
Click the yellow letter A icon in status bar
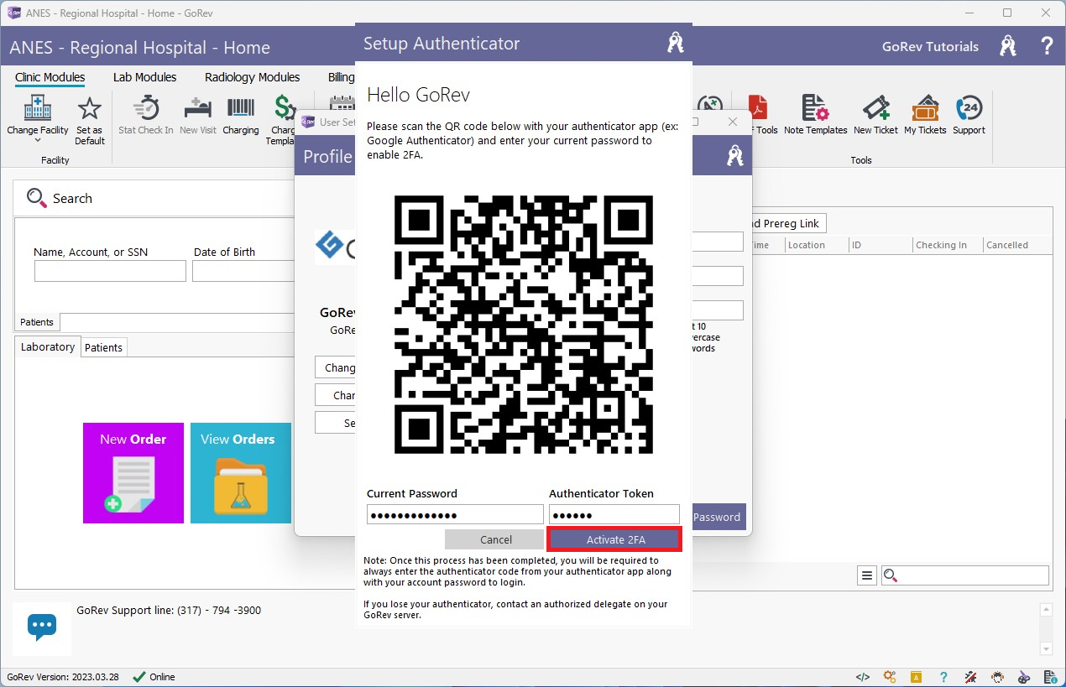pyautogui.click(x=917, y=677)
